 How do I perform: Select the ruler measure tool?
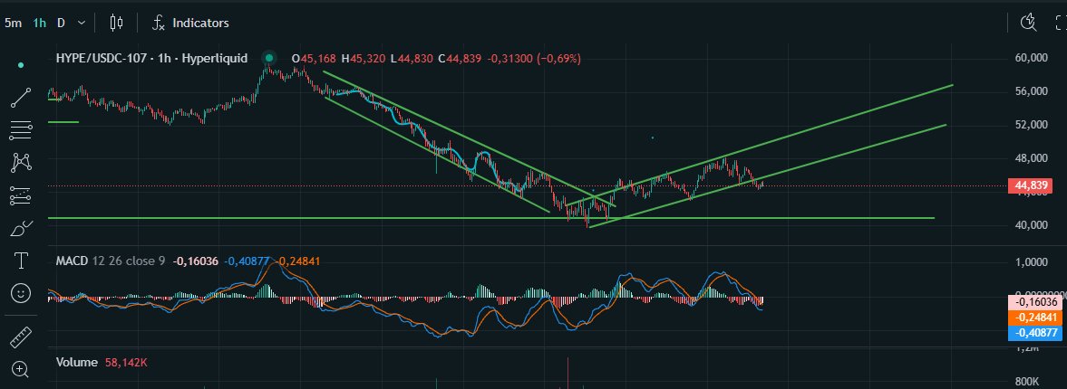tap(21, 337)
